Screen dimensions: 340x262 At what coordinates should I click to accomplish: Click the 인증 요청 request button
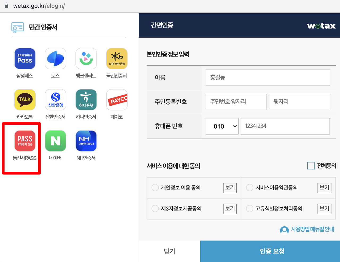point(270,251)
